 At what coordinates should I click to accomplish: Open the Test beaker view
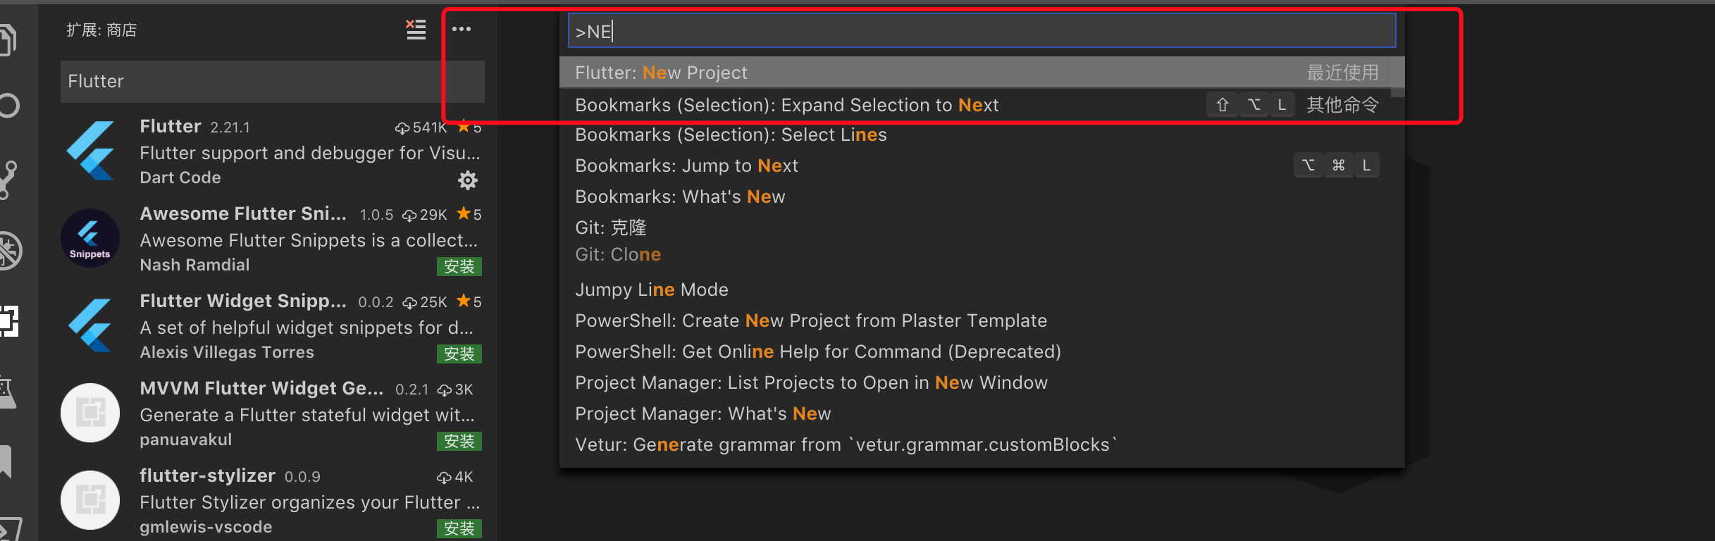(8, 392)
